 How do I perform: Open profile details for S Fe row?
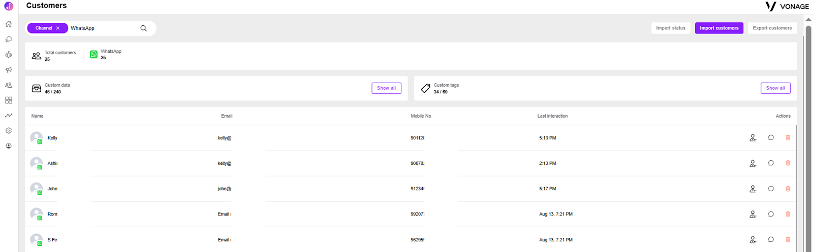753,239
